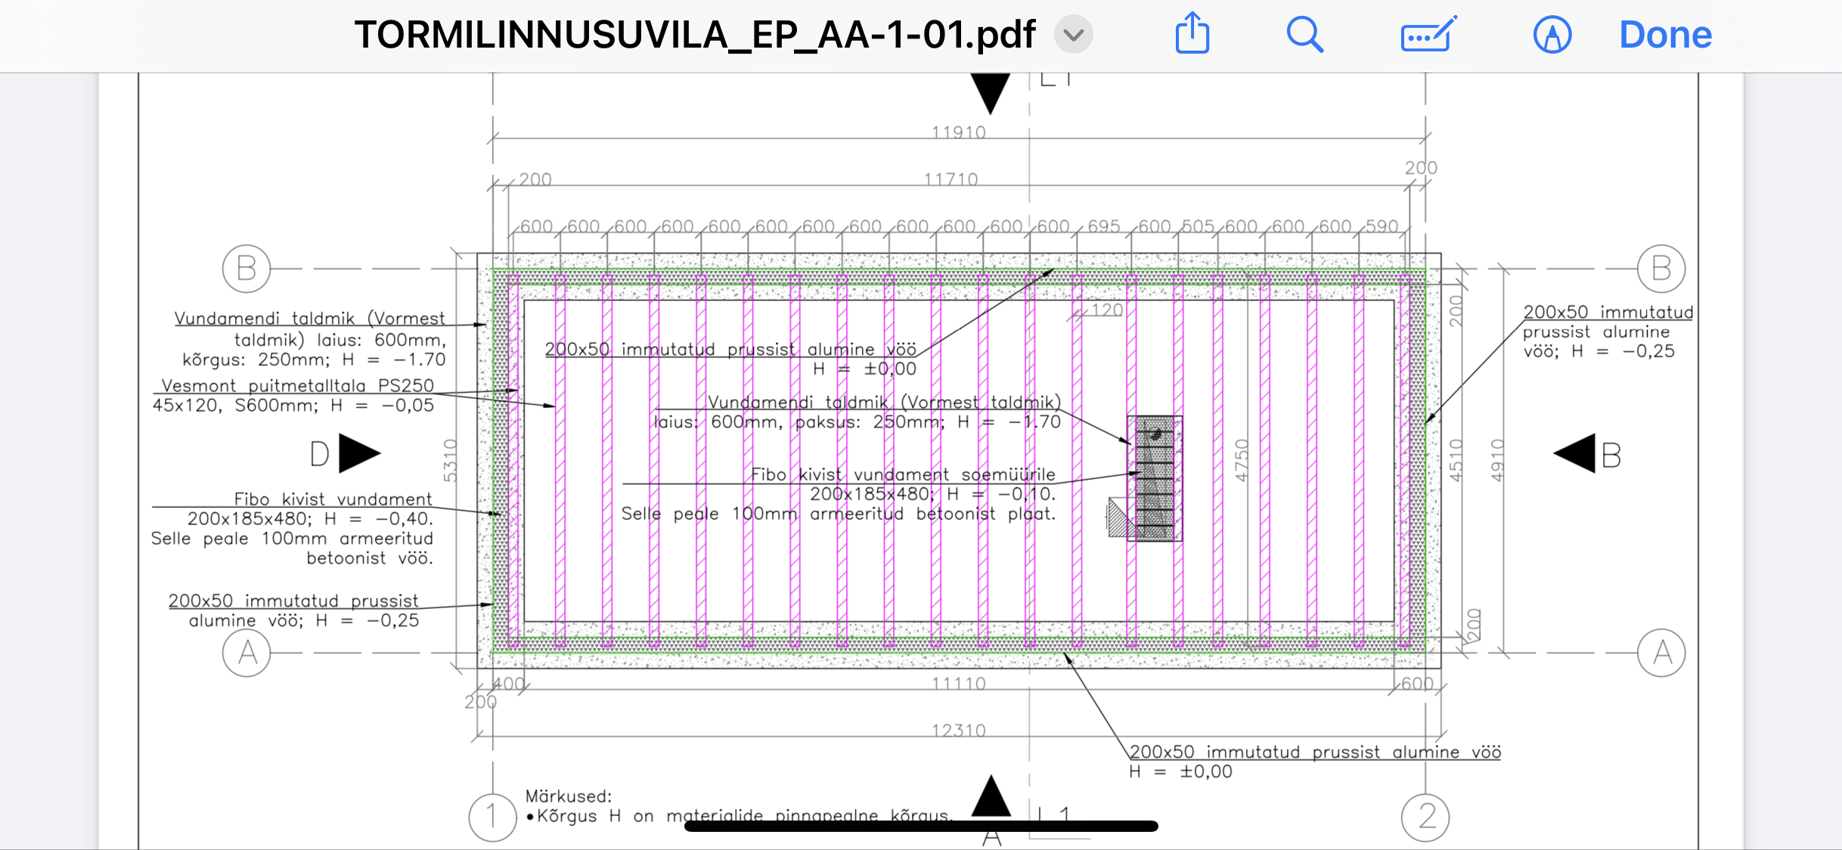Enable Markup with the pen-tip circle icon
Viewport: 1842px width, 850px height.
coord(1552,35)
